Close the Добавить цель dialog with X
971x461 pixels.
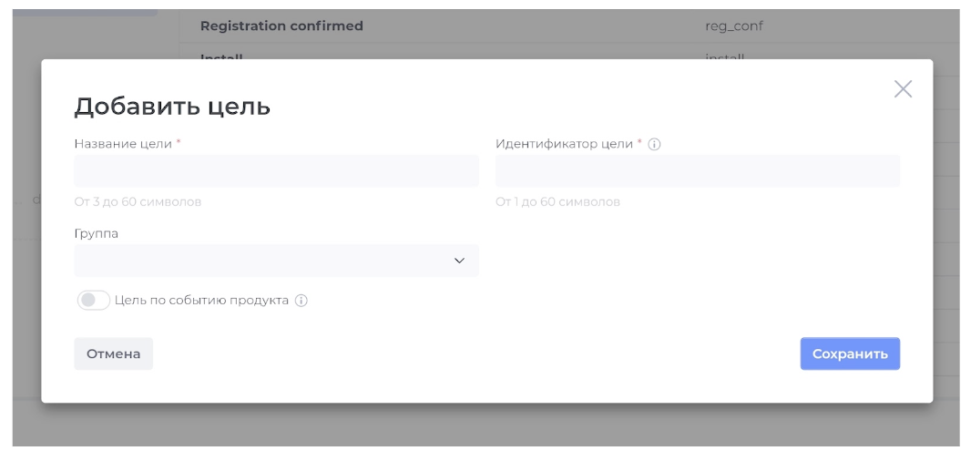(x=903, y=89)
